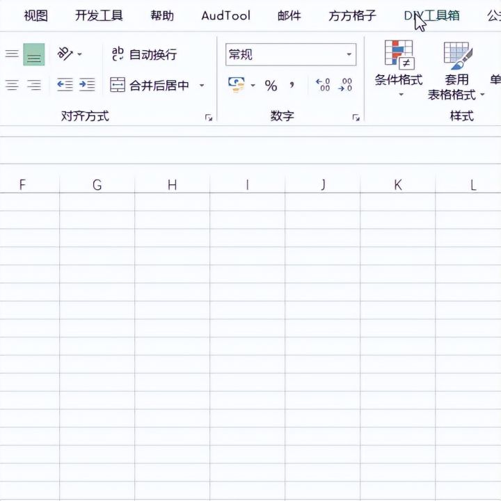The height and width of the screenshot is (501, 501).
Task: Apply top vertical alignment
Action: 12,54
